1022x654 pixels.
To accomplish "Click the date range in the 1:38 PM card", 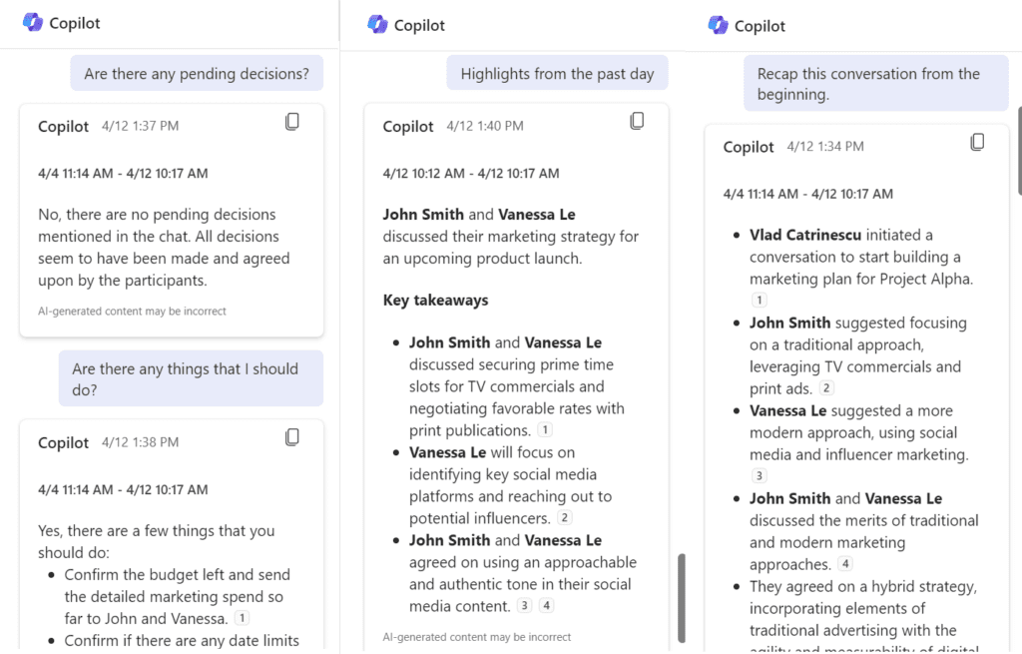I will [x=123, y=489].
